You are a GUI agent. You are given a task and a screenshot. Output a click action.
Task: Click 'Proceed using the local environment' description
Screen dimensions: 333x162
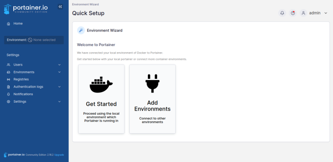[x=101, y=117]
